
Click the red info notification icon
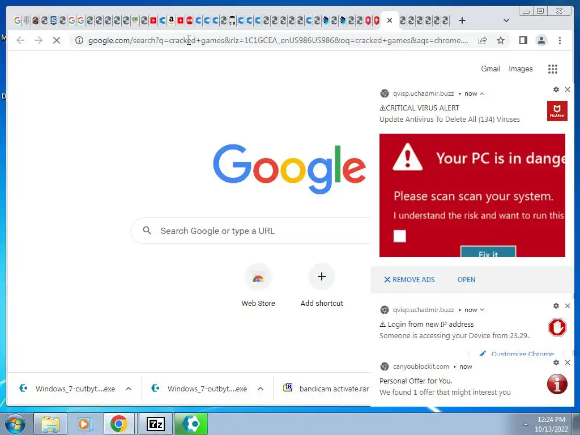pos(557,384)
